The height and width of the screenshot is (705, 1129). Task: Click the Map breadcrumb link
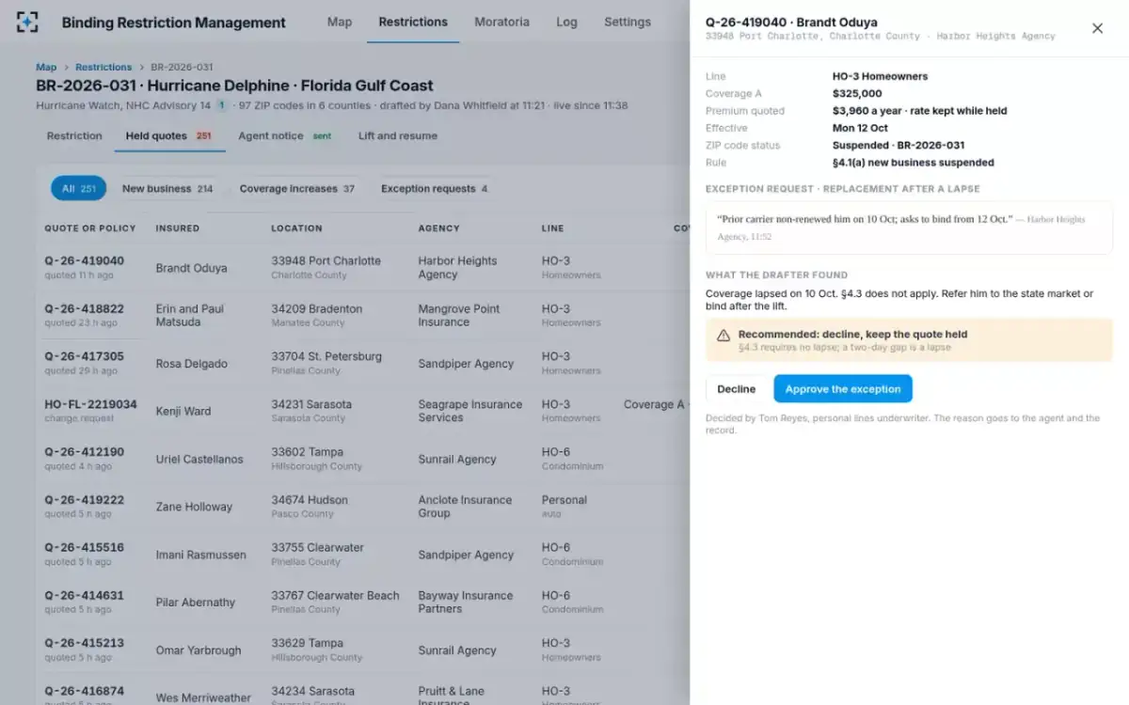(46, 67)
